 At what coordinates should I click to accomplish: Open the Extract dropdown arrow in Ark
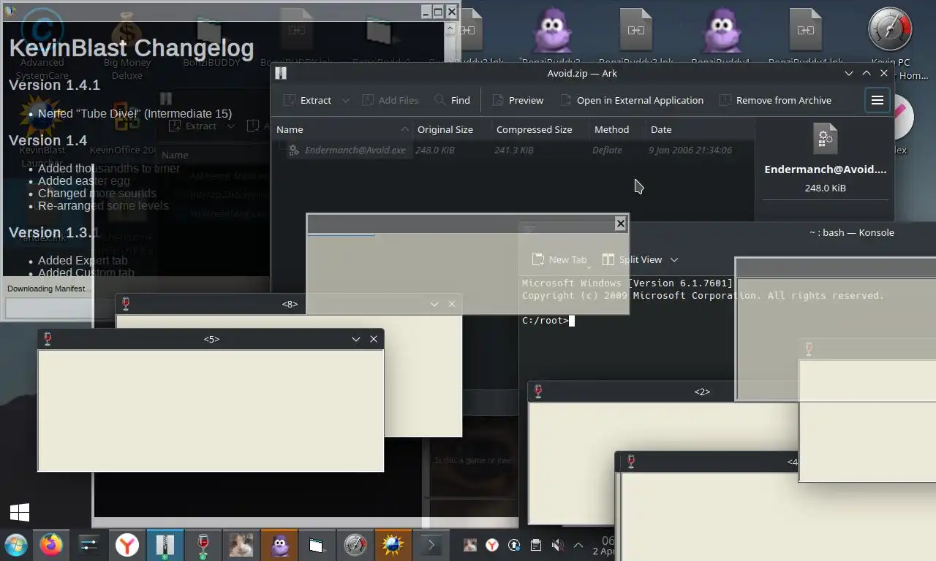(x=346, y=100)
